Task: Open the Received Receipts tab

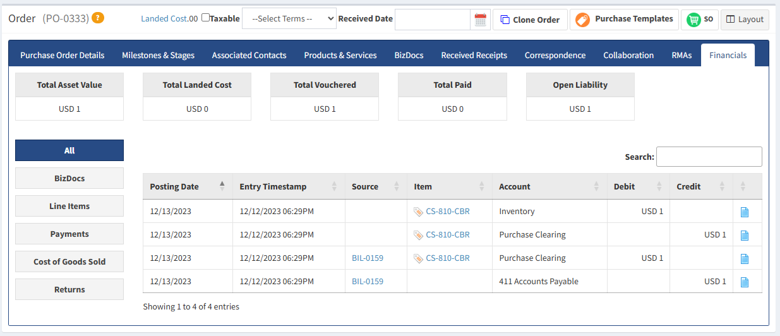Action: point(474,55)
